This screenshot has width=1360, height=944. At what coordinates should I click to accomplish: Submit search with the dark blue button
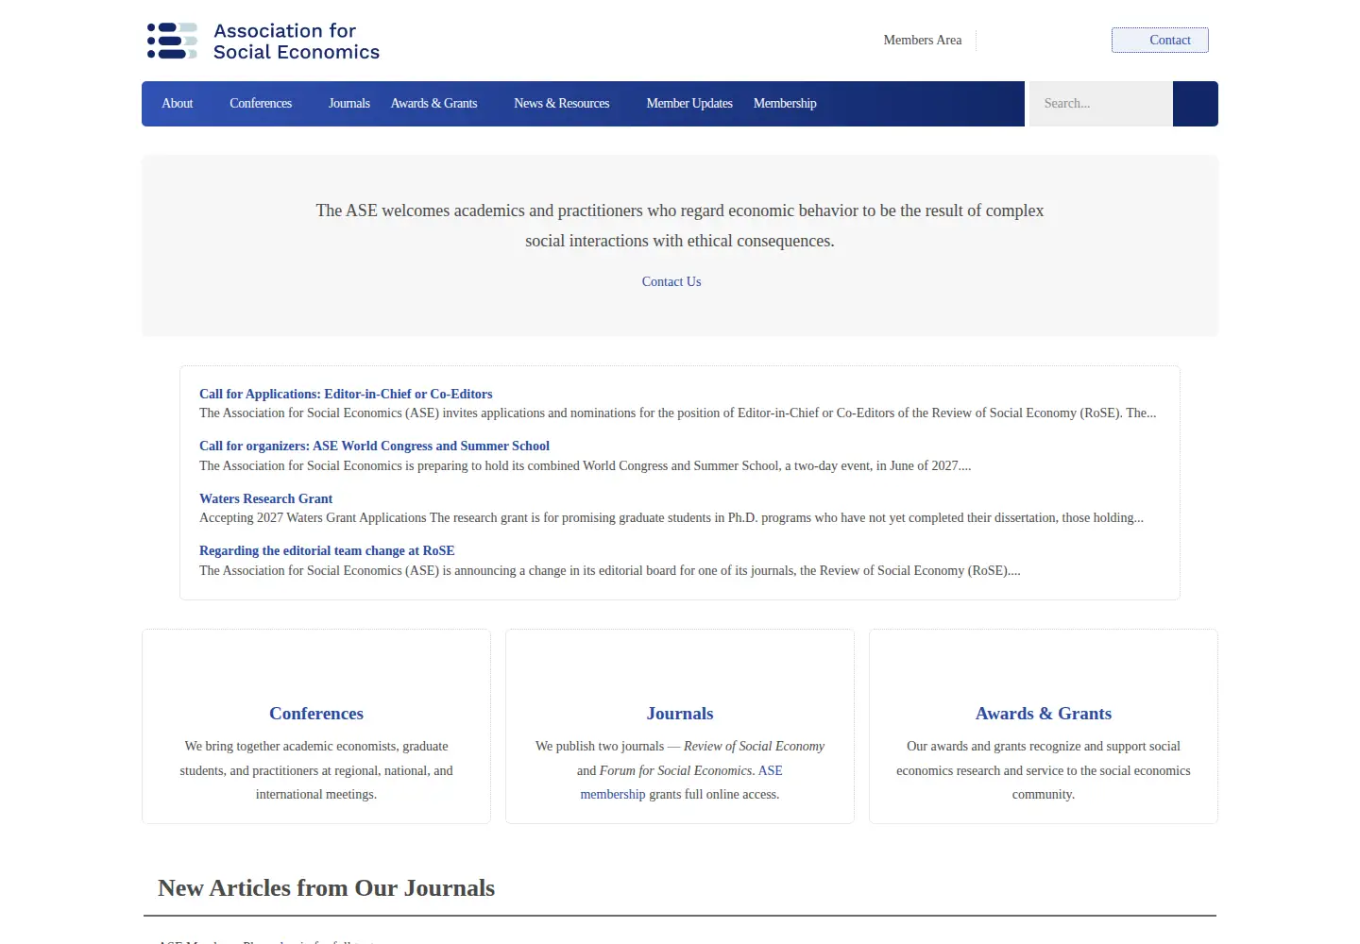click(x=1196, y=104)
